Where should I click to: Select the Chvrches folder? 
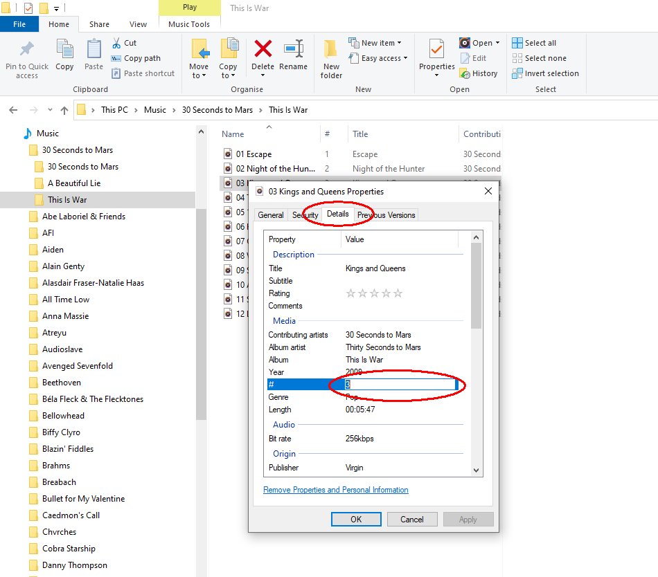tap(59, 532)
